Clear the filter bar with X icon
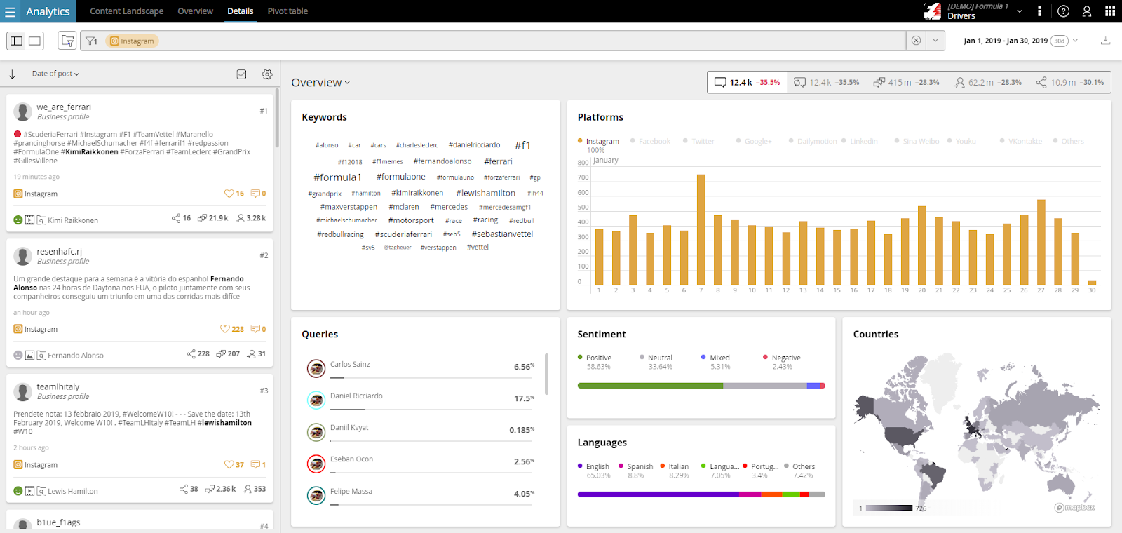The width and height of the screenshot is (1122, 533). (x=916, y=41)
